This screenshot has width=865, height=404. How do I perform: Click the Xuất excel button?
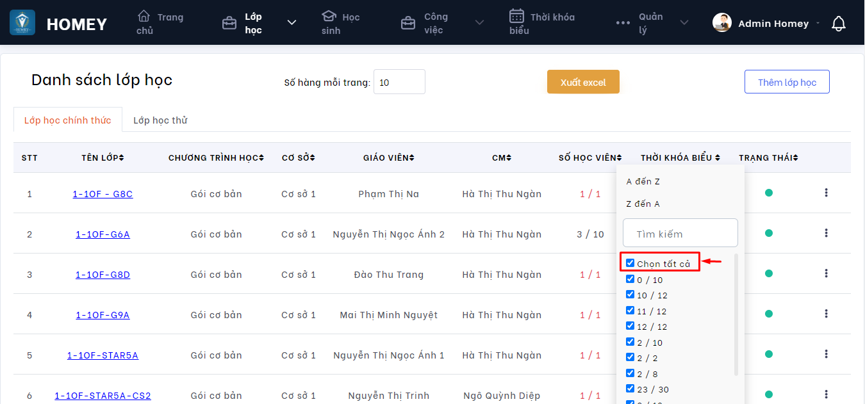pos(583,82)
